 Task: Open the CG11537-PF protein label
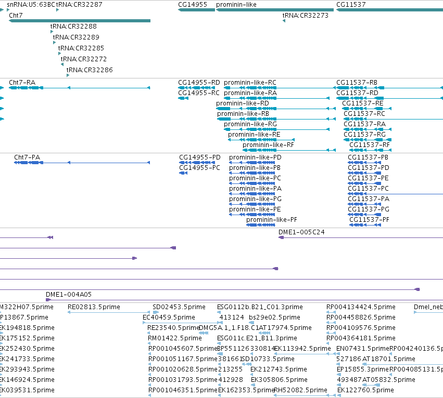(x=369, y=220)
